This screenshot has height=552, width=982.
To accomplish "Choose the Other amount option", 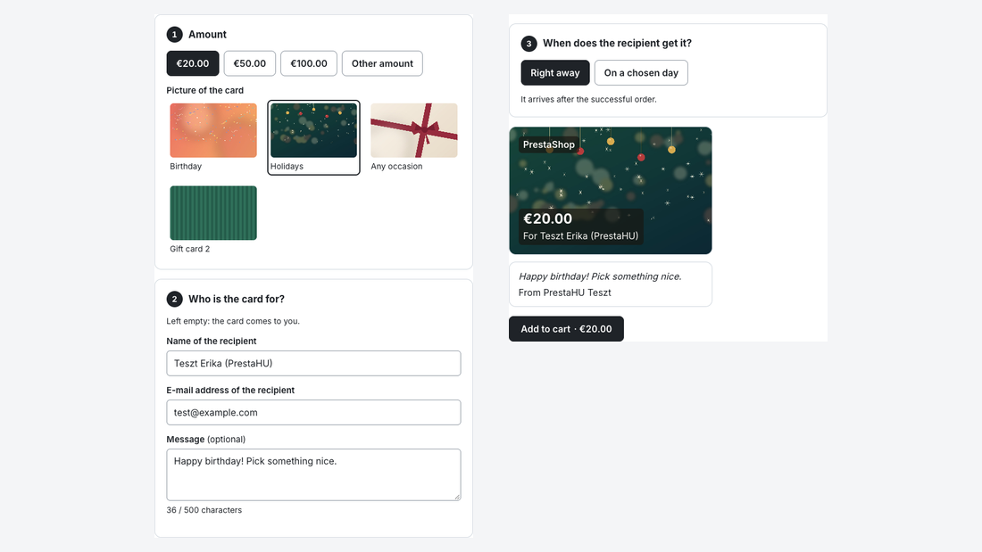I will pyautogui.click(x=382, y=63).
